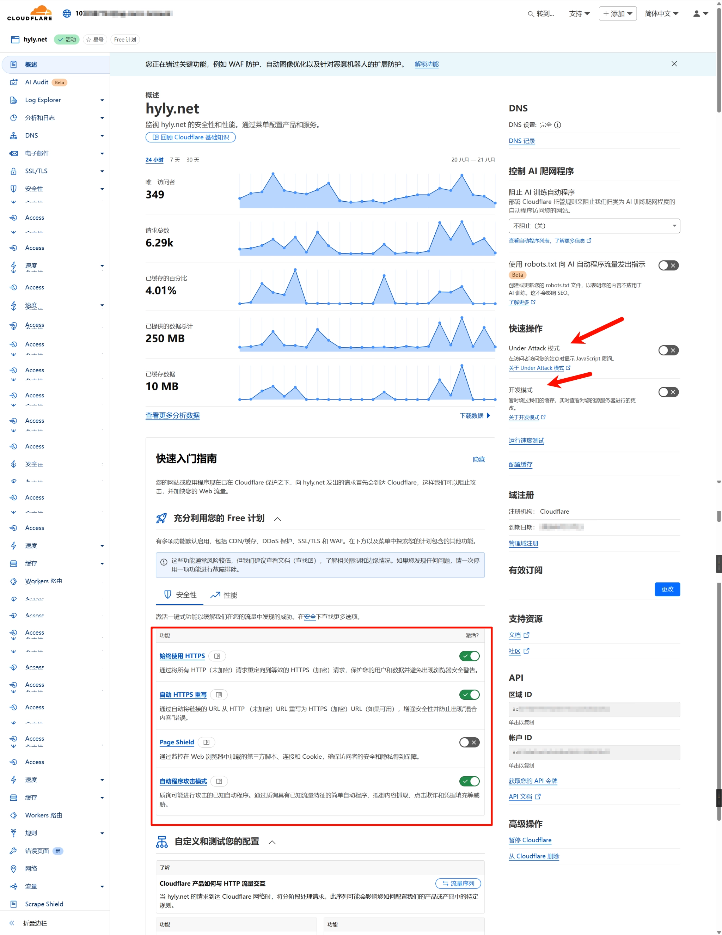Click the DNS network icon in sidebar

pyautogui.click(x=14, y=136)
